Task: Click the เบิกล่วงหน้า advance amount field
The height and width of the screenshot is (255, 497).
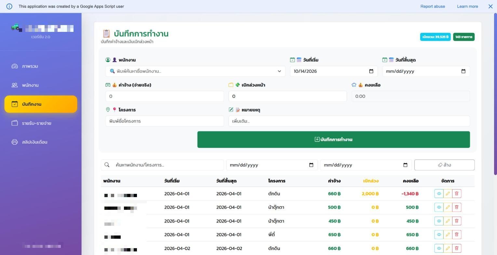Action: (288, 96)
